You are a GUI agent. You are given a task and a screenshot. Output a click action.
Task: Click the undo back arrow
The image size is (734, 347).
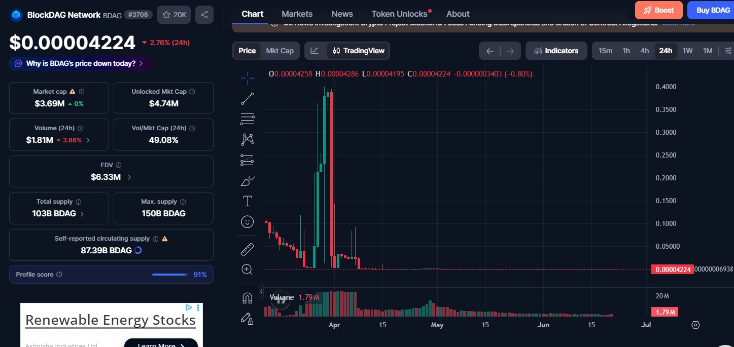coord(490,51)
